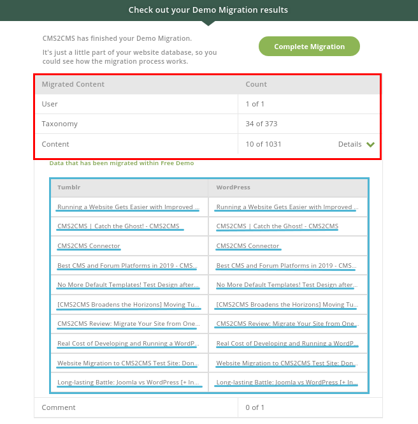Open WordPress link 'Website Migration to CMS2CMS Test Site'
The image size is (418, 424).
pos(287,363)
